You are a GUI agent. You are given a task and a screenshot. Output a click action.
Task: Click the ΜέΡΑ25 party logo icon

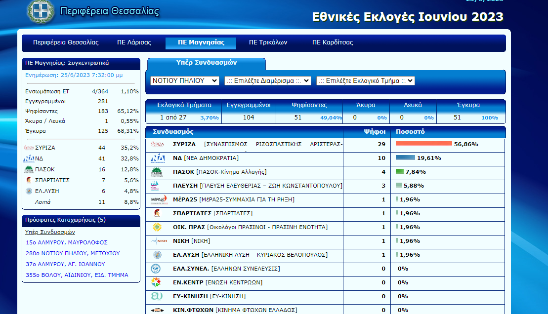pyautogui.click(x=158, y=199)
